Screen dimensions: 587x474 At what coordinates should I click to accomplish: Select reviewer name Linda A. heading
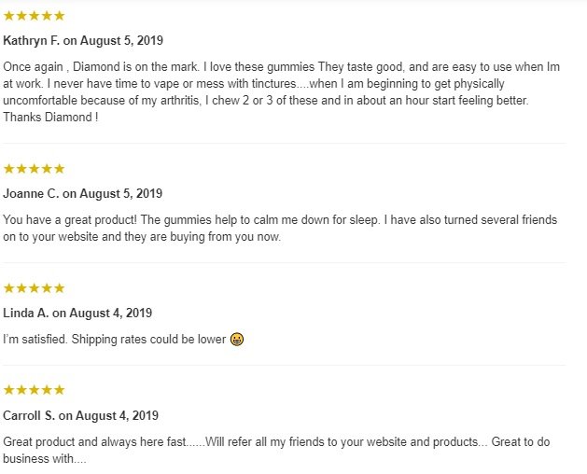pos(26,313)
